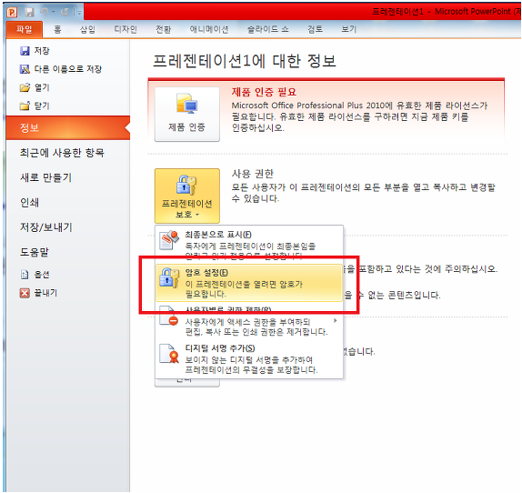Select the 정보 backstage section
The image size is (522, 493).
click(68, 128)
